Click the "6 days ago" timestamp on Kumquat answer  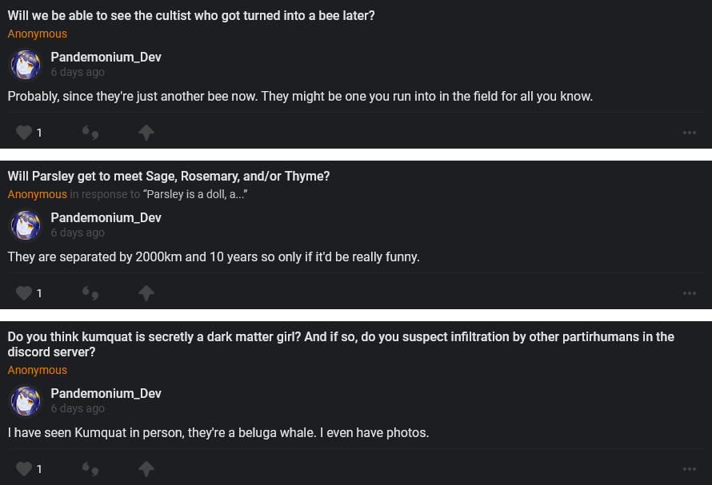pos(78,408)
